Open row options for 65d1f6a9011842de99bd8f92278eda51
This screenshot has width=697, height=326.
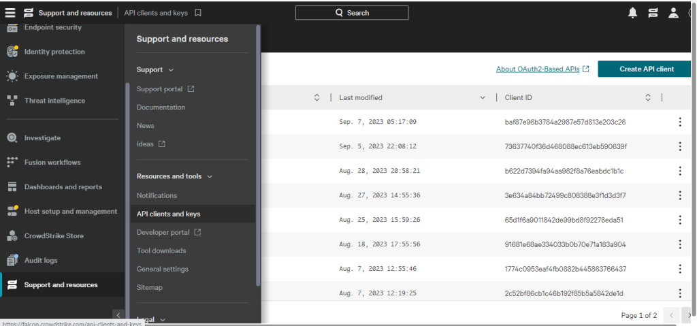680,220
